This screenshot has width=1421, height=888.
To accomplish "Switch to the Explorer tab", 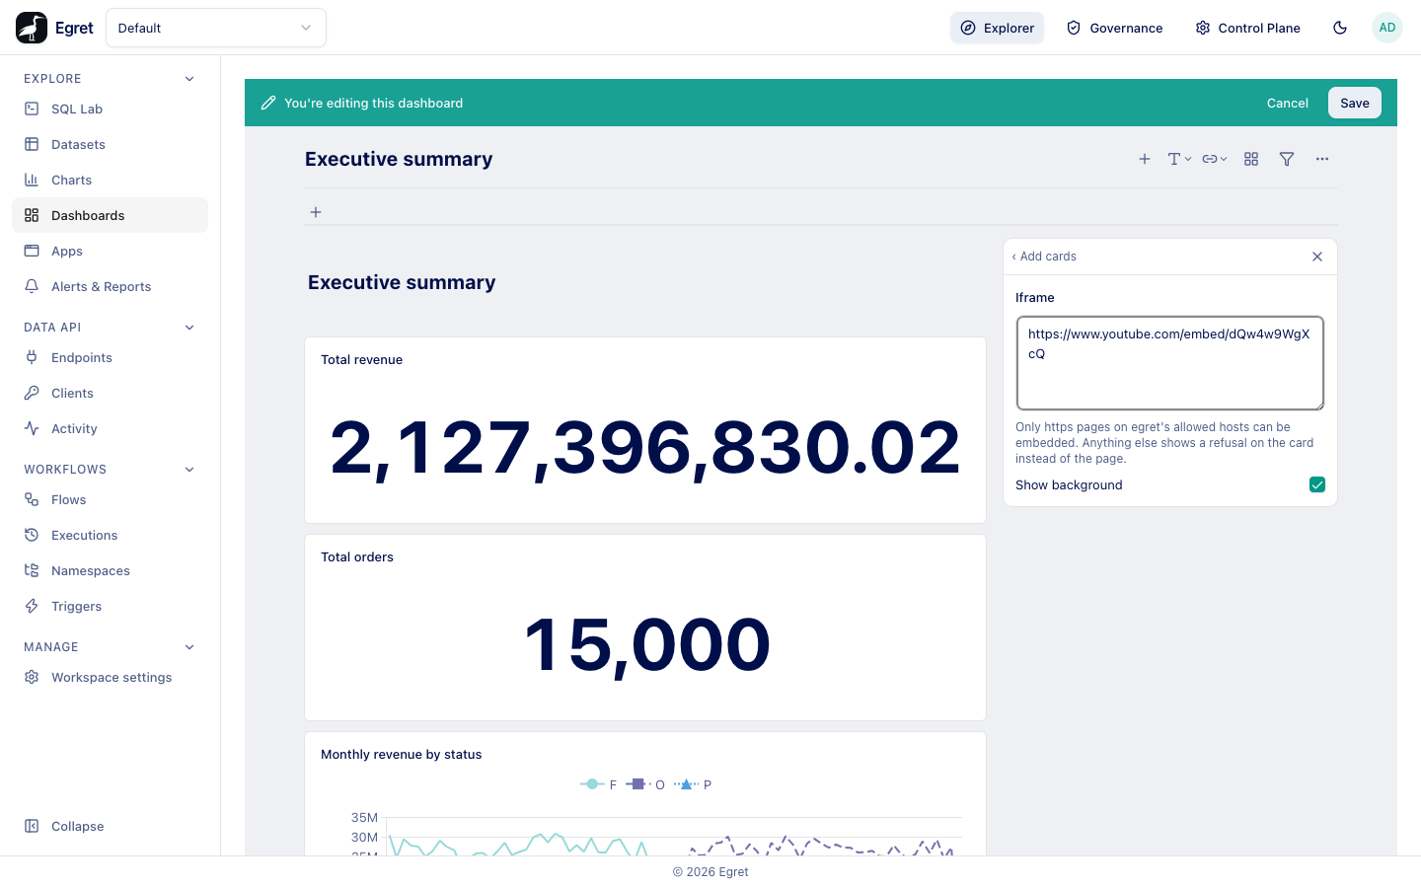I will (997, 28).
